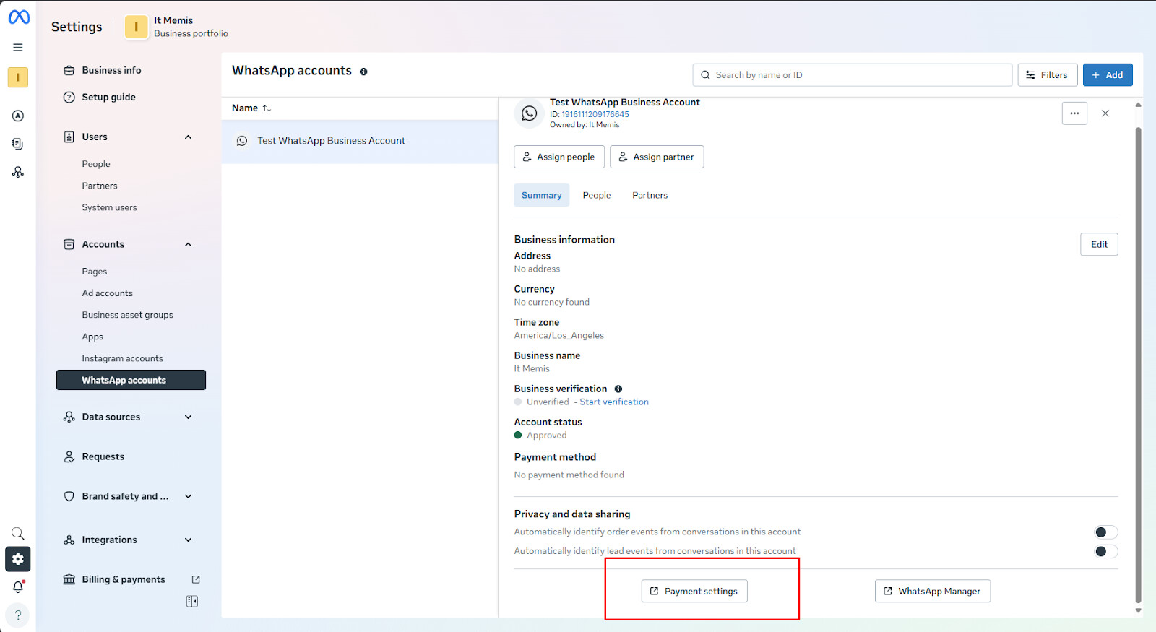Viewport: 1156px width, 632px height.
Task: Click the collapse sidebar panel icon
Action: 192,602
